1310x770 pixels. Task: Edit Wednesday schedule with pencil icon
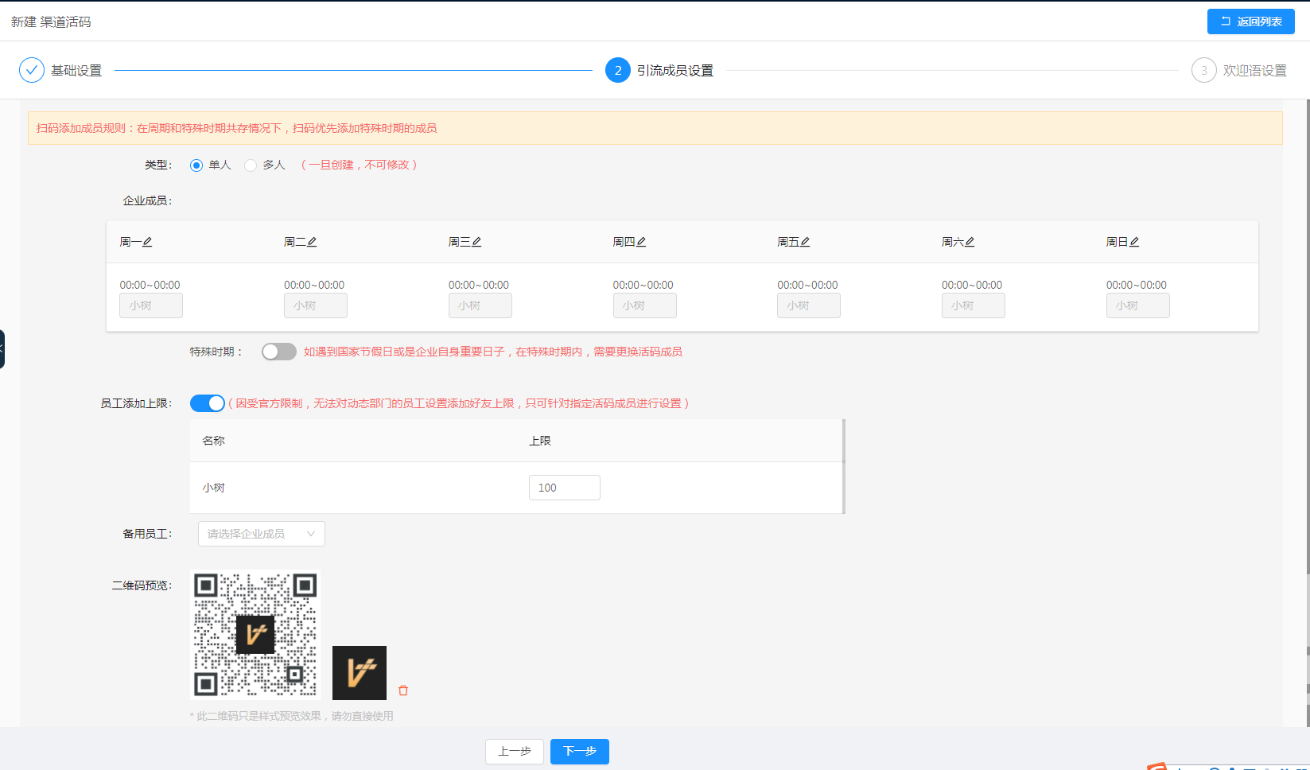(476, 242)
